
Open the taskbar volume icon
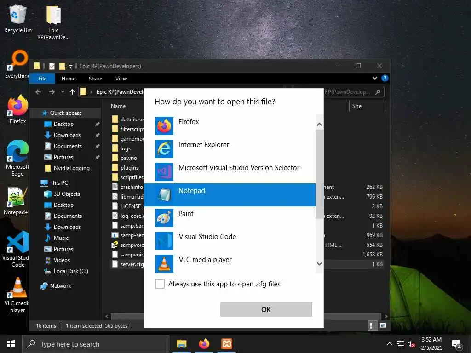pyautogui.click(x=411, y=344)
